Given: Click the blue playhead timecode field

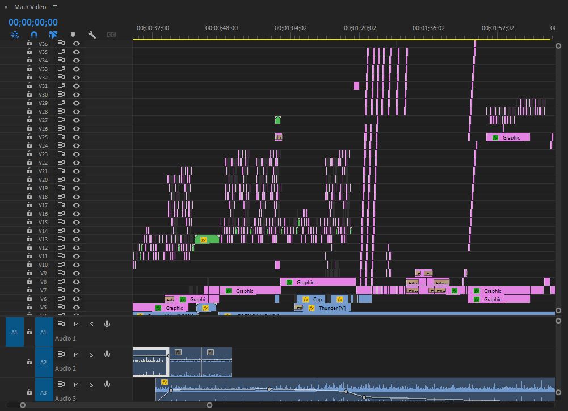Looking at the screenshot, I should tap(33, 22).
